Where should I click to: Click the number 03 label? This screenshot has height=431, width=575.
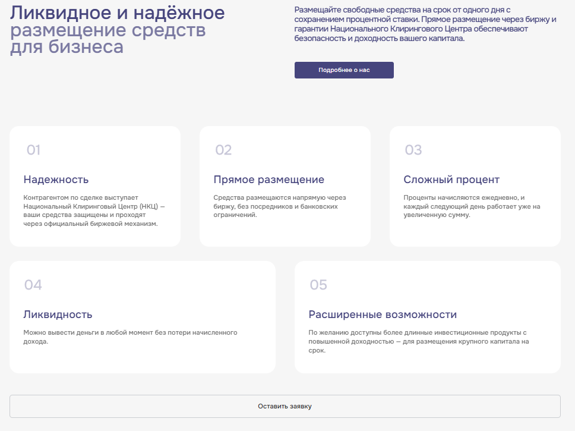point(413,150)
